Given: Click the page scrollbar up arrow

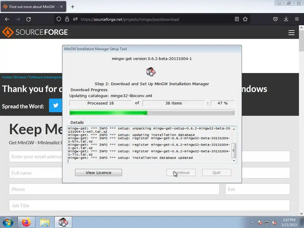Looking at the screenshot, I should 301,28.
